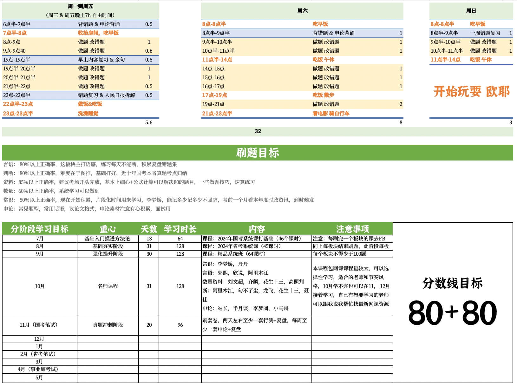Click the 9点-9点40 time slot
The height and width of the screenshot is (387, 517).
click(x=14, y=51)
